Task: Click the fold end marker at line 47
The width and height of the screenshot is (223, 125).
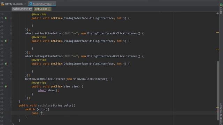Action: (x=11, y=98)
